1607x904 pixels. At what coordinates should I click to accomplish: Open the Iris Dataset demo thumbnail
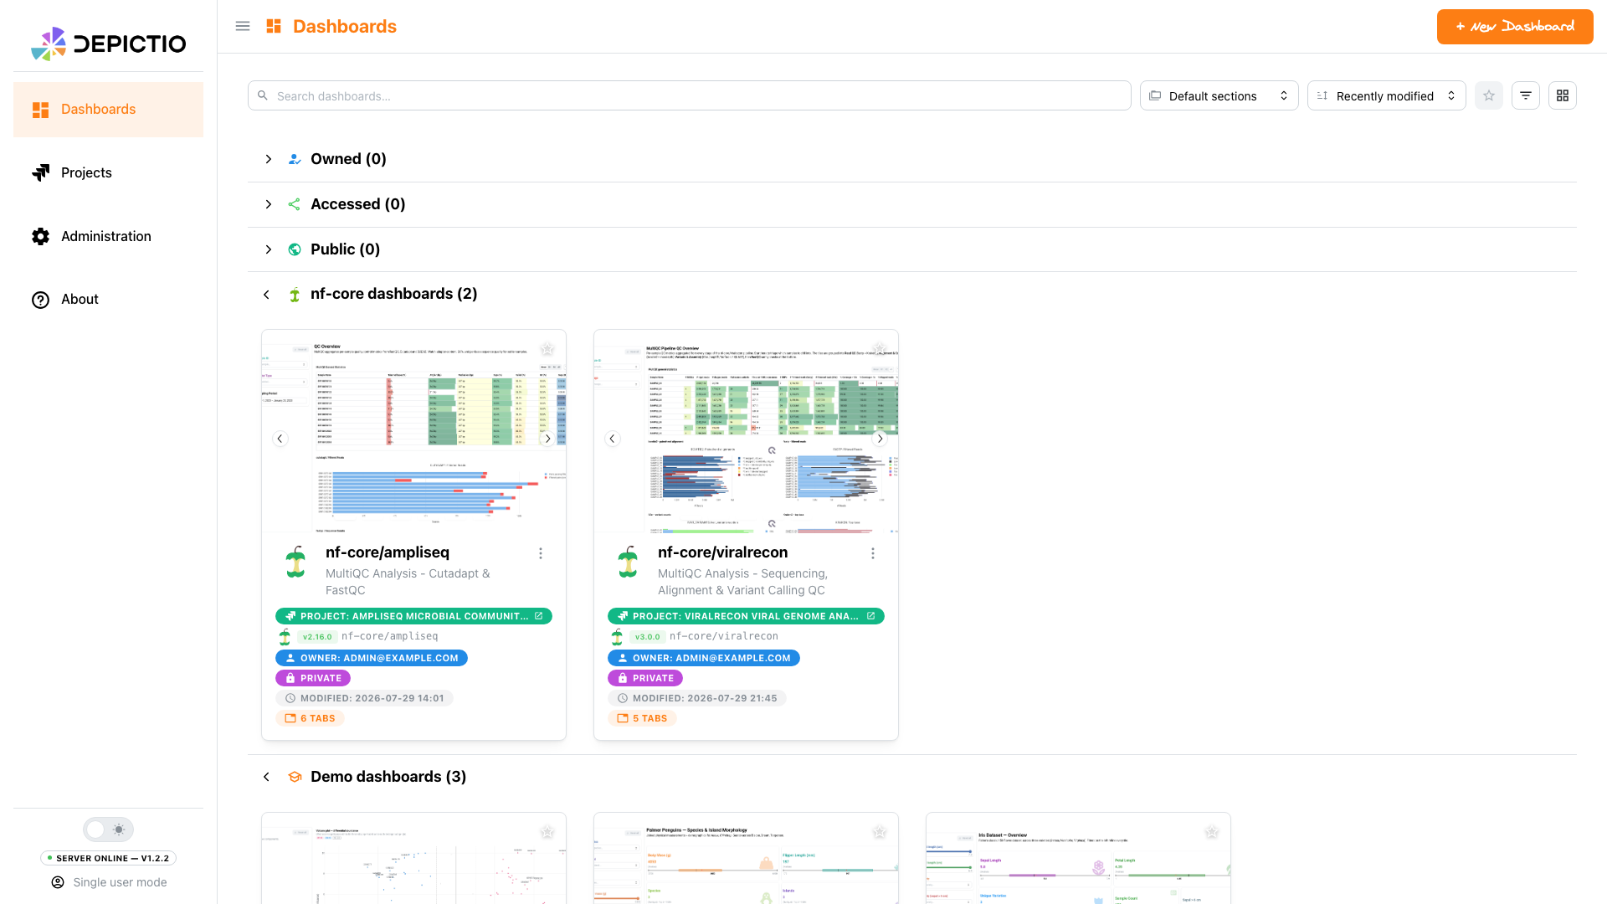click(x=1078, y=859)
